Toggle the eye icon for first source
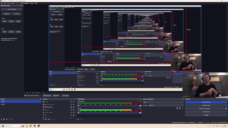Viewport: 228px width, 128px height. (71, 102)
